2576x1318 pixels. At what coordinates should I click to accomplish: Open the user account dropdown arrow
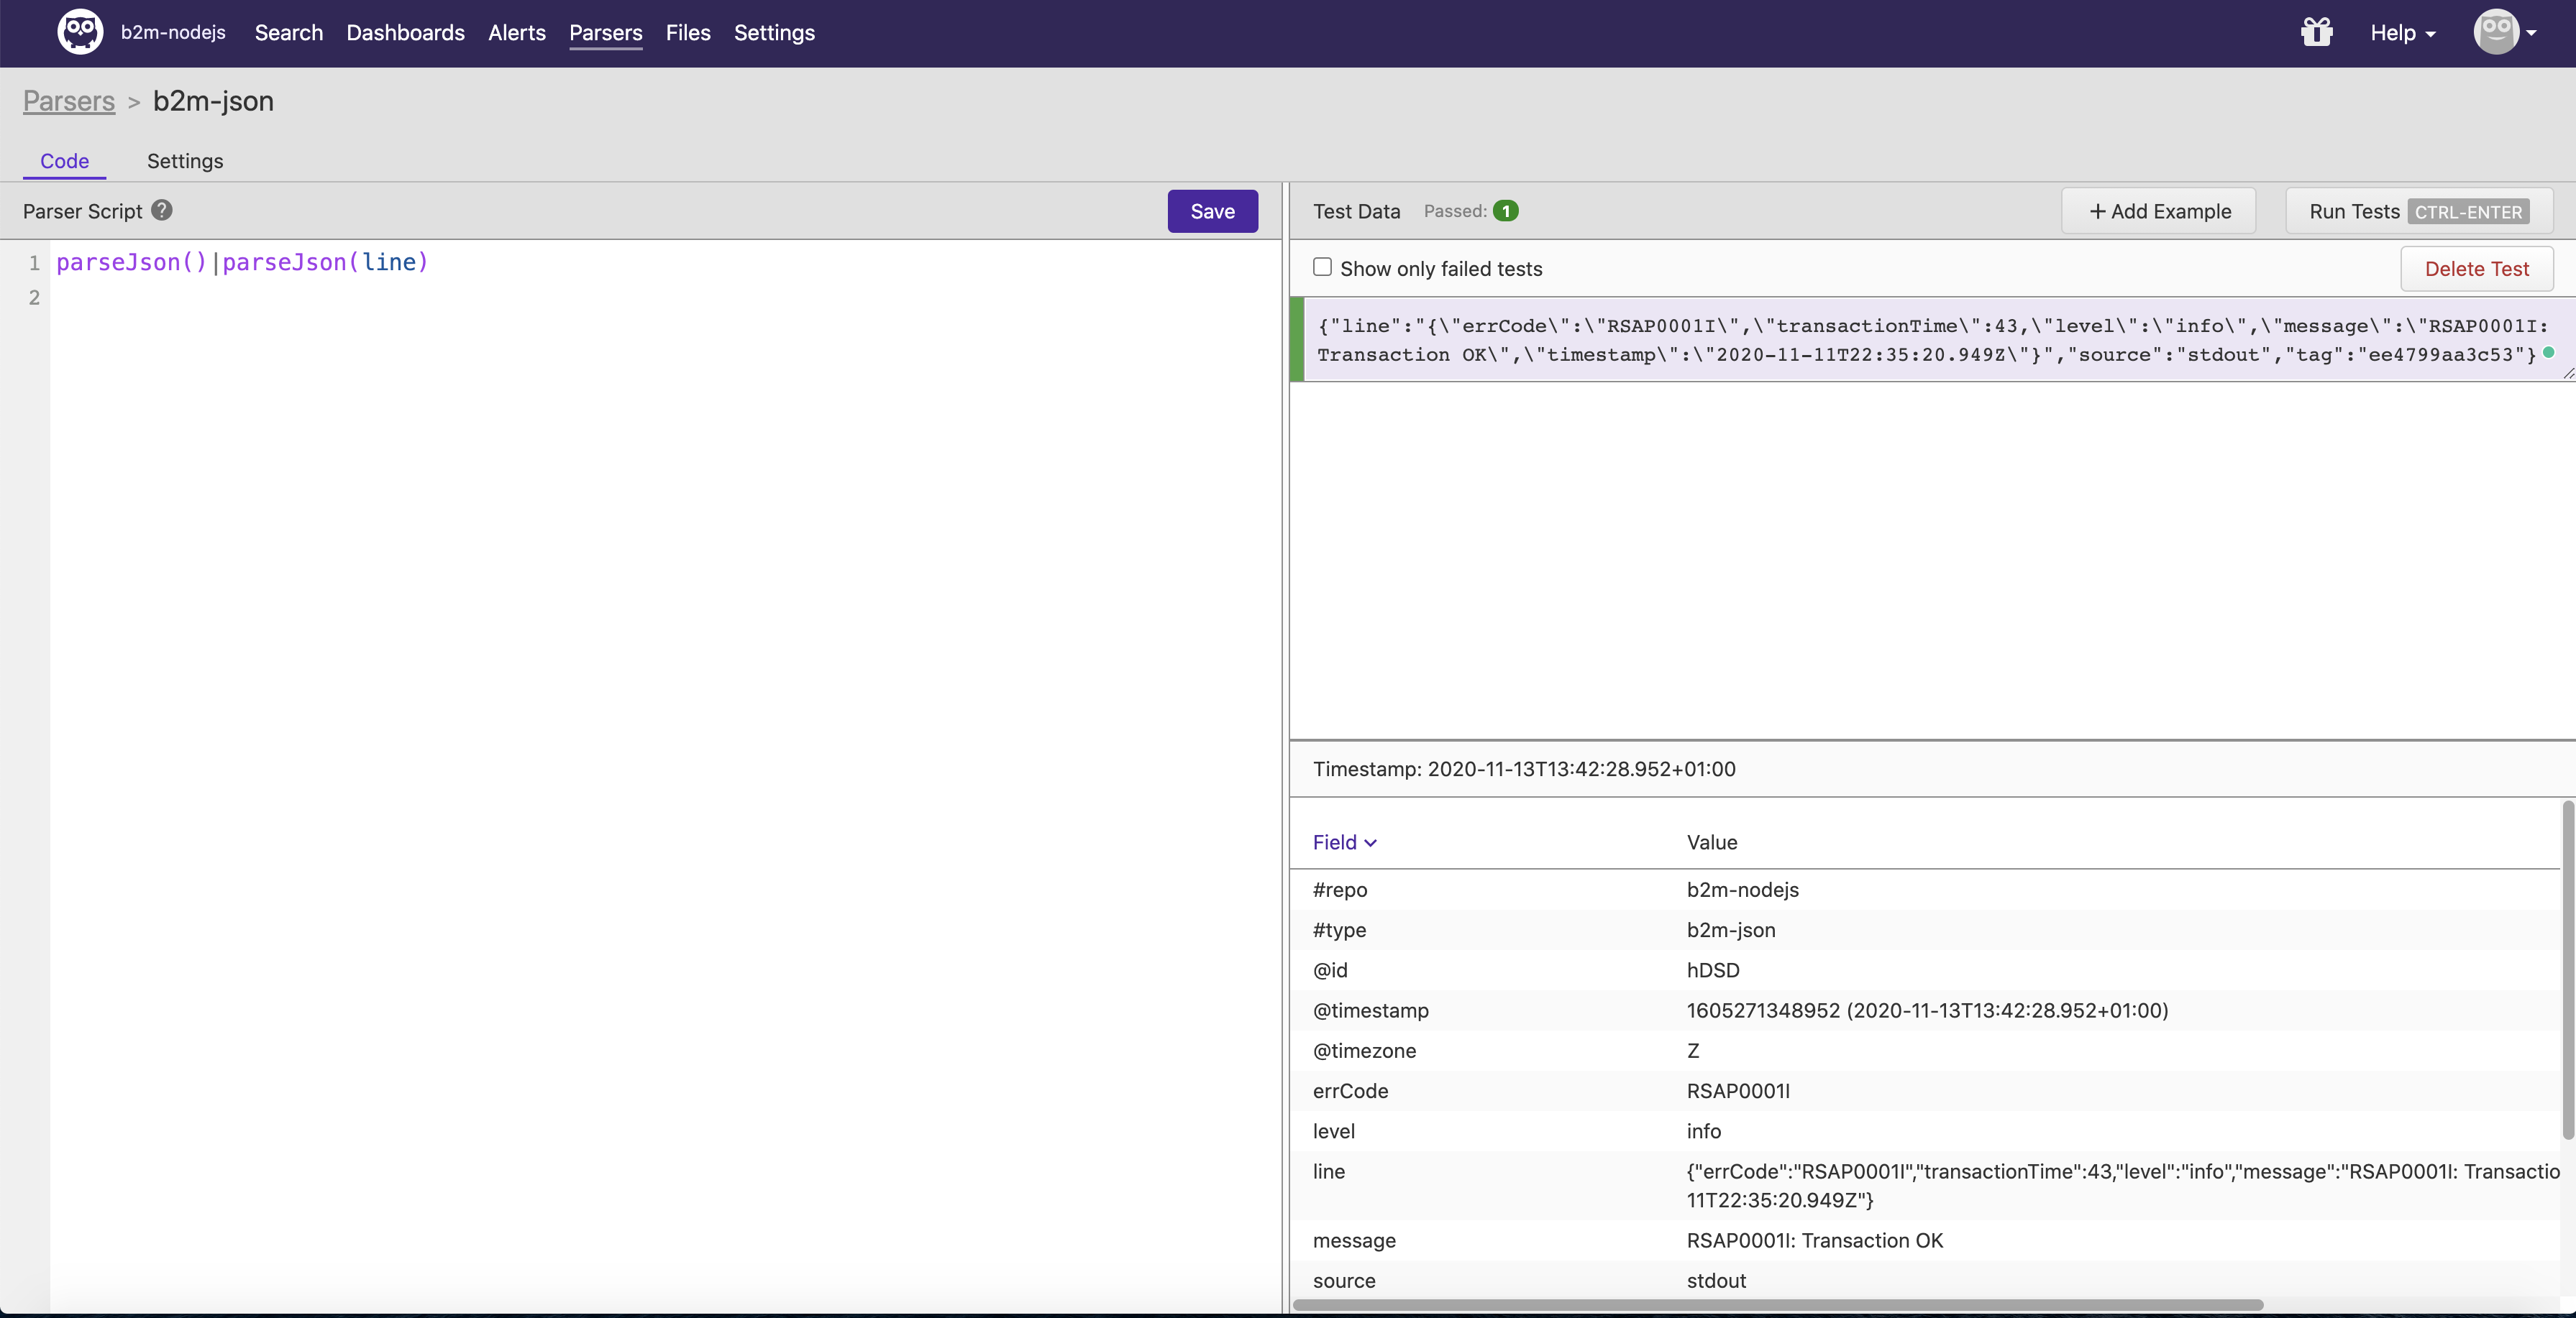(2532, 33)
